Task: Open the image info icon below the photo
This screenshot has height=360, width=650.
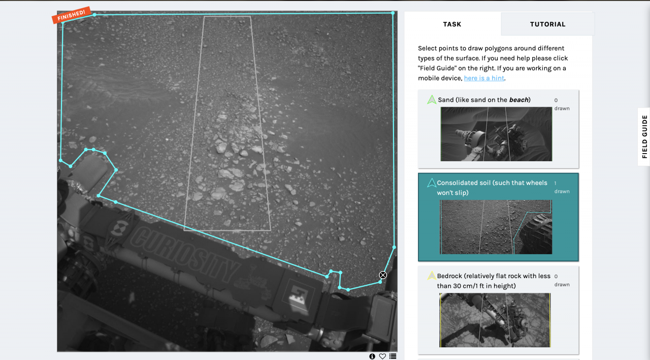Action: pos(372,356)
